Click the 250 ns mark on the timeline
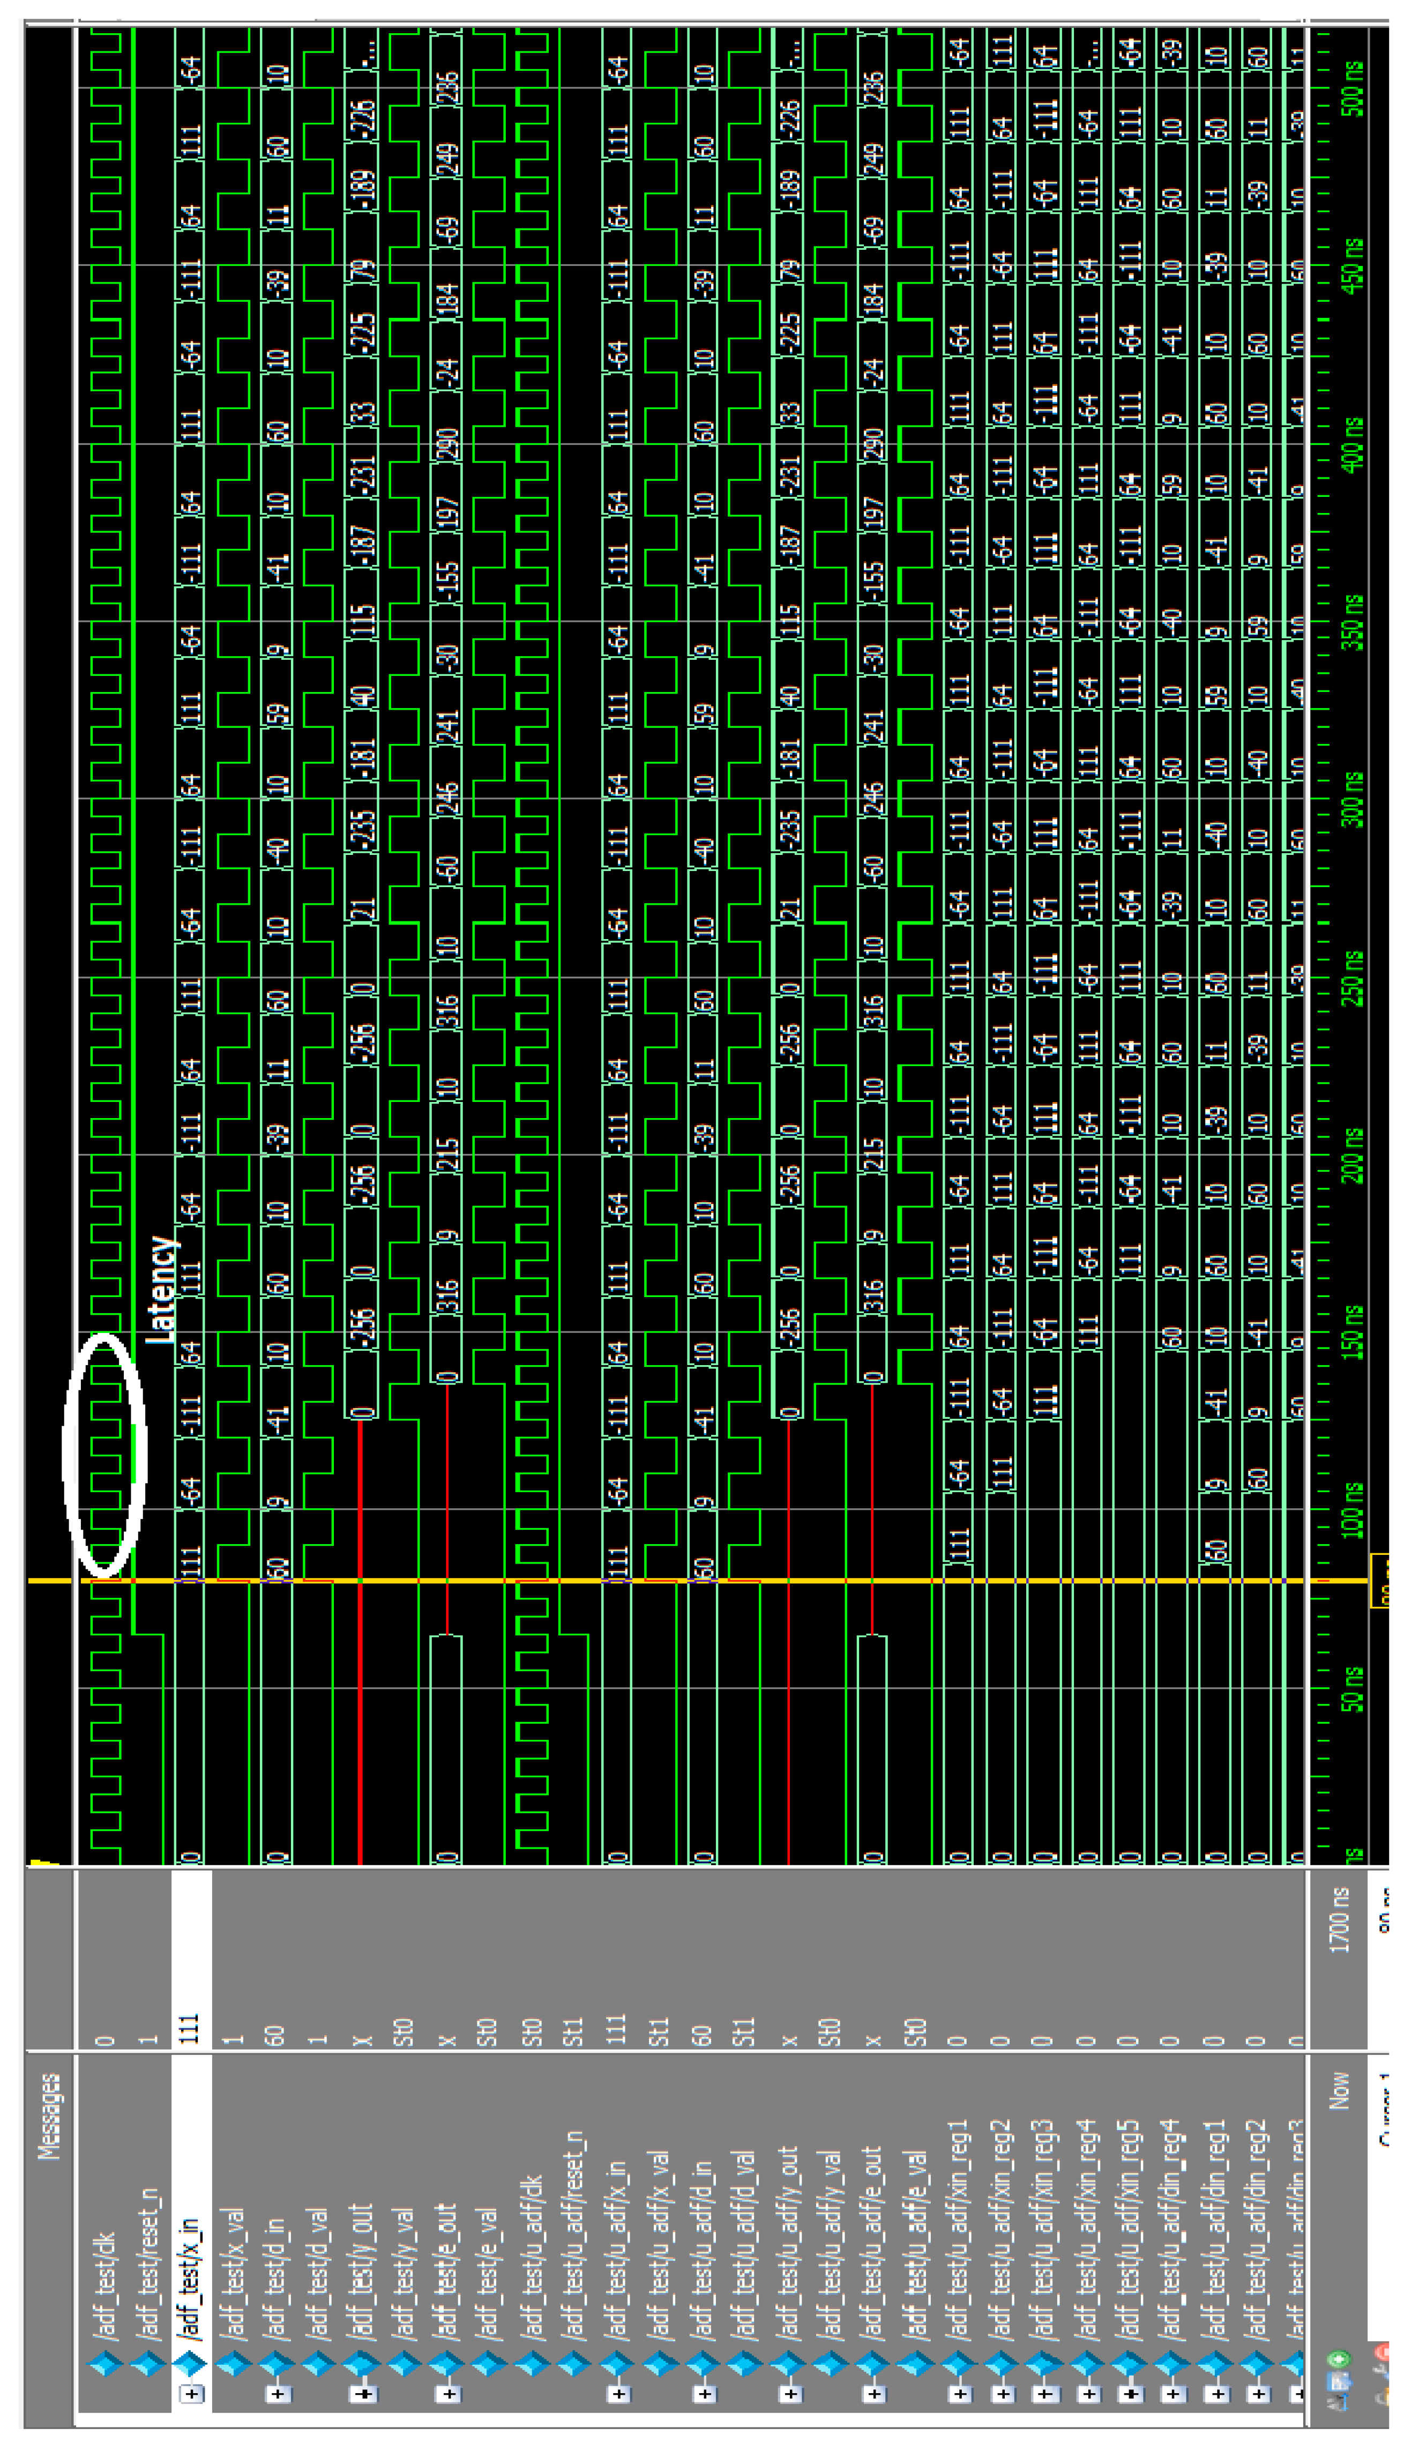 [1351, 978]
